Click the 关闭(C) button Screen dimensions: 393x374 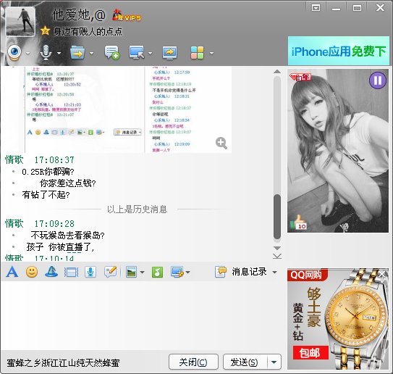point(193,362)
